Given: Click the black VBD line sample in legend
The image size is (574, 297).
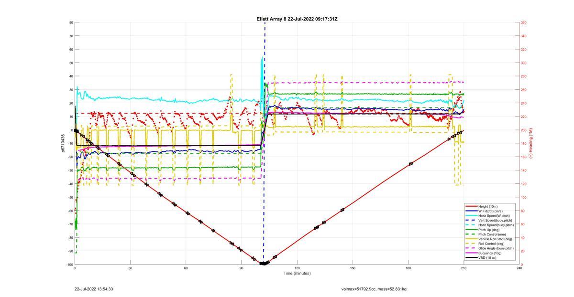Looking at the screenshot, I should (471, 257).
